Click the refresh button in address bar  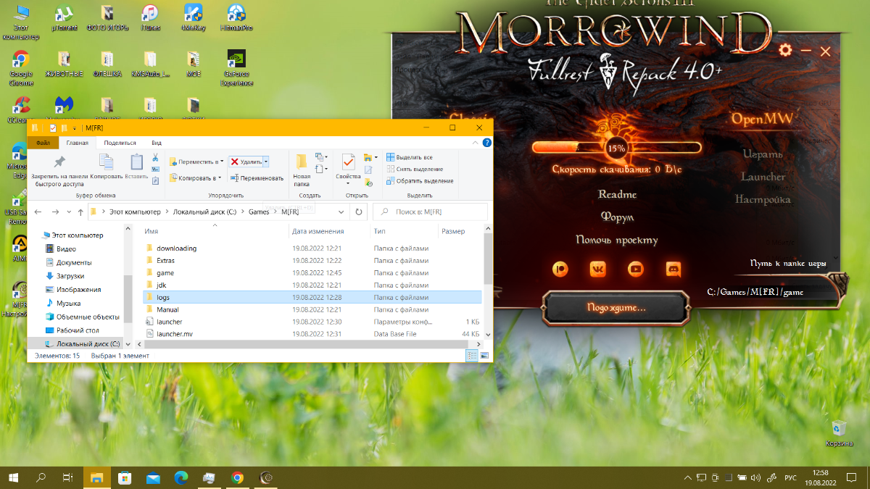point(358,212)
